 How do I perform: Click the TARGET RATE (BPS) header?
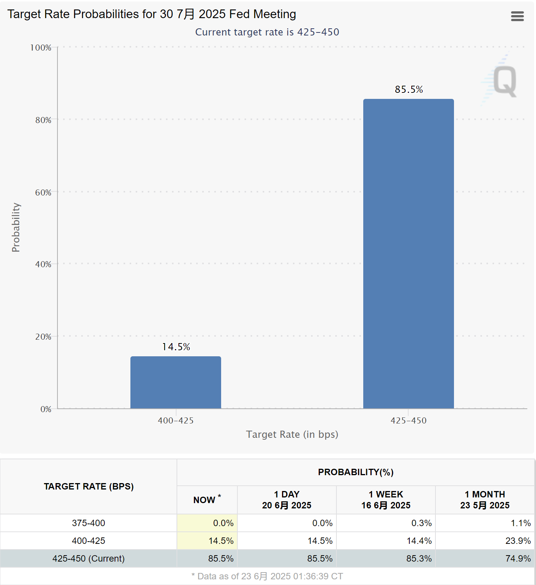tap(88, 486)
